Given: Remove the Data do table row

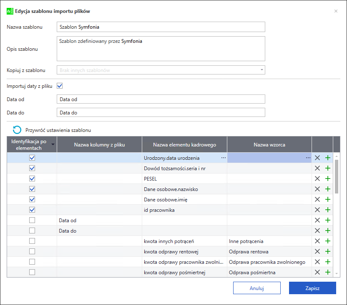Looking at the screenshot, I should click(x=317, y=231).
